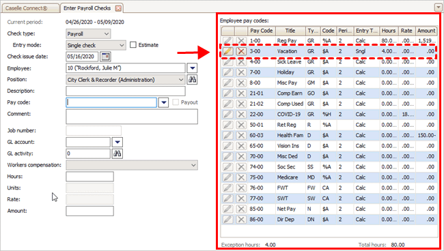Click the delete X for 8-00 Misc Pay

tap(241, 83)
